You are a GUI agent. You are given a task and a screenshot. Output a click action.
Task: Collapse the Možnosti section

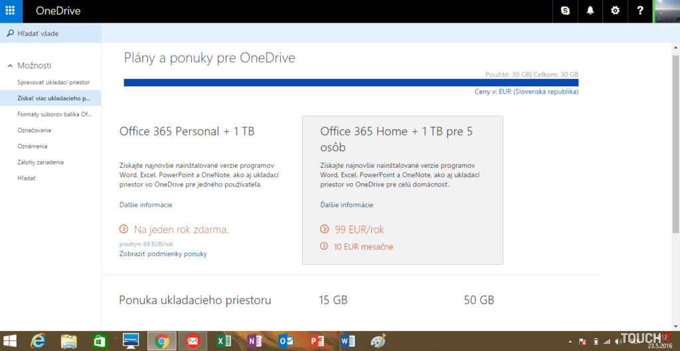[11, 66]
